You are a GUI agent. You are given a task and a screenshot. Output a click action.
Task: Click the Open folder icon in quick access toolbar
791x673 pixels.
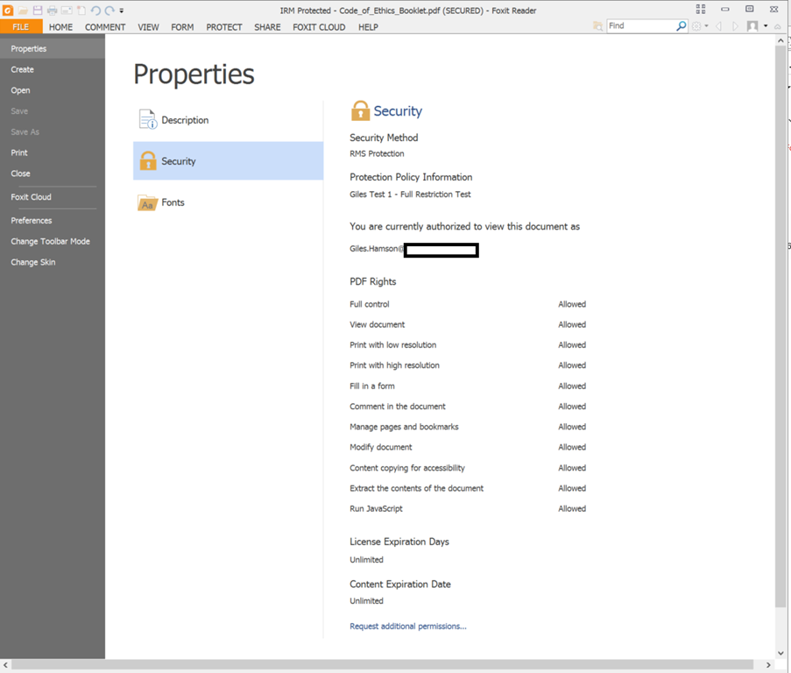point(23,11)
